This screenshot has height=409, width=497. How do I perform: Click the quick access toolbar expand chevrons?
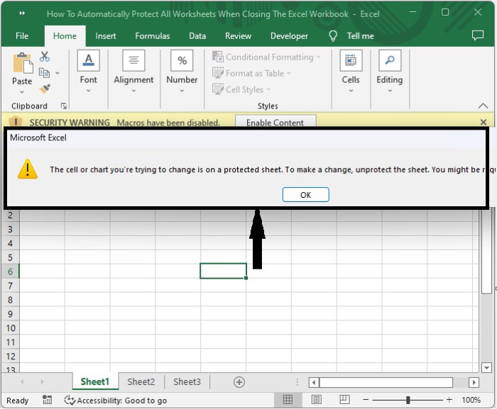point(22,13)
